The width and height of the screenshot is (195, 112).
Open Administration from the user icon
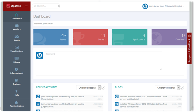(16, 102)
